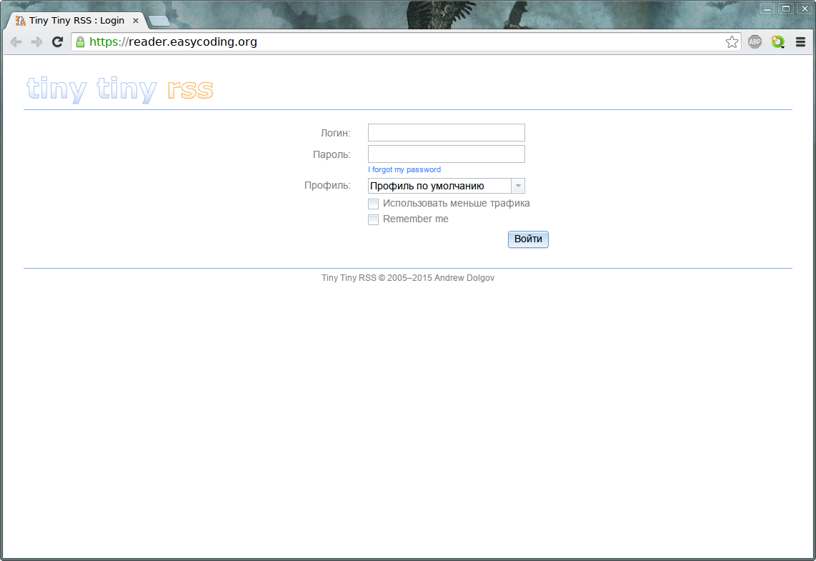Tick the "Remember me" checkbox

point(373,219)
